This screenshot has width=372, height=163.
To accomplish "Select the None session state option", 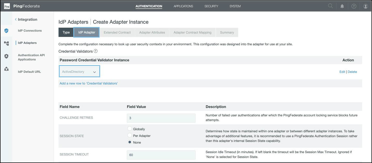I will coord(130,142).
